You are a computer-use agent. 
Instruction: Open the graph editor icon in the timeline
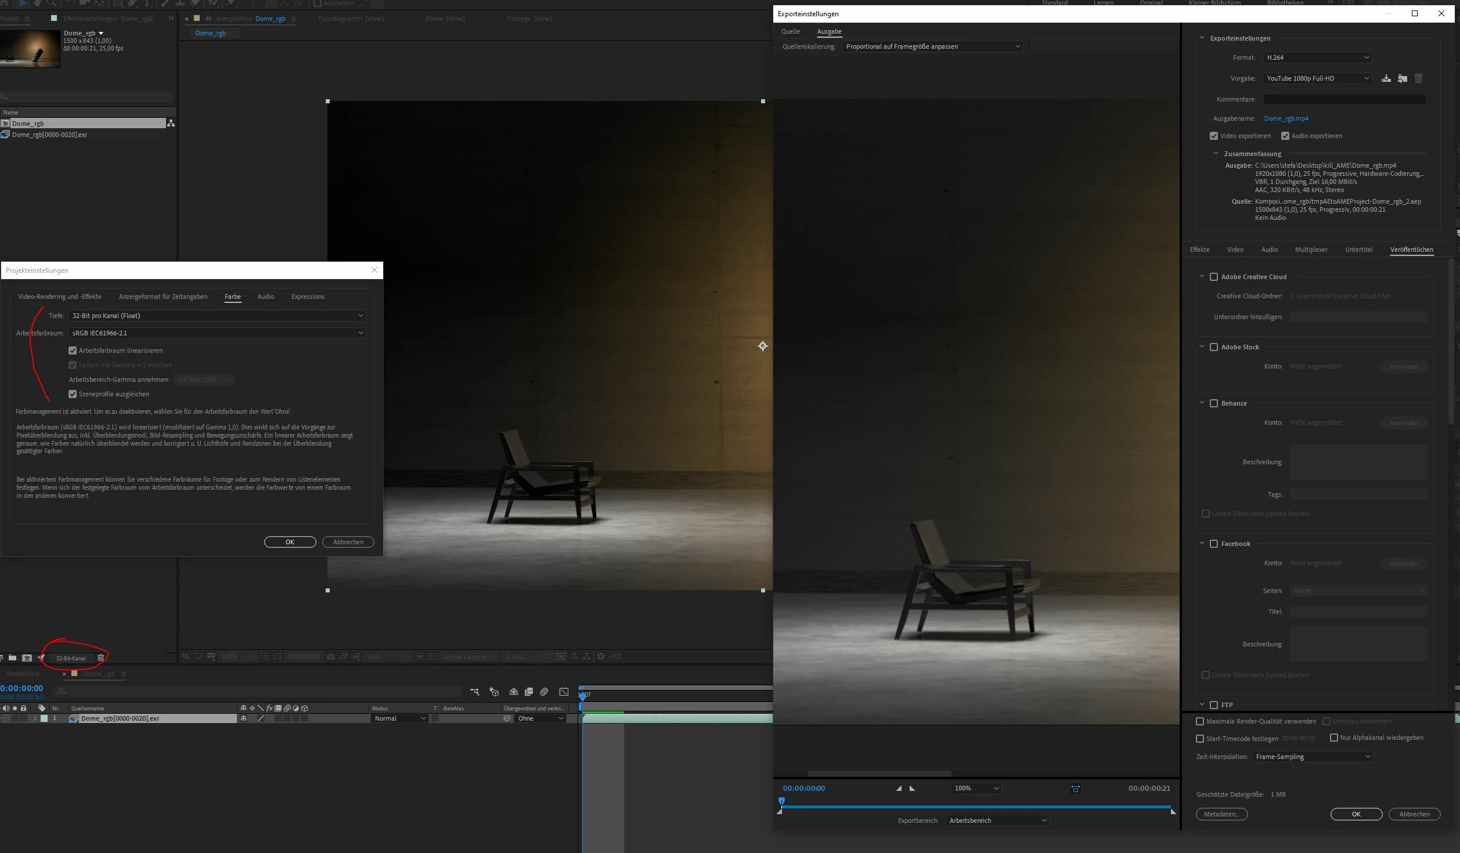[x=564, y=692]
